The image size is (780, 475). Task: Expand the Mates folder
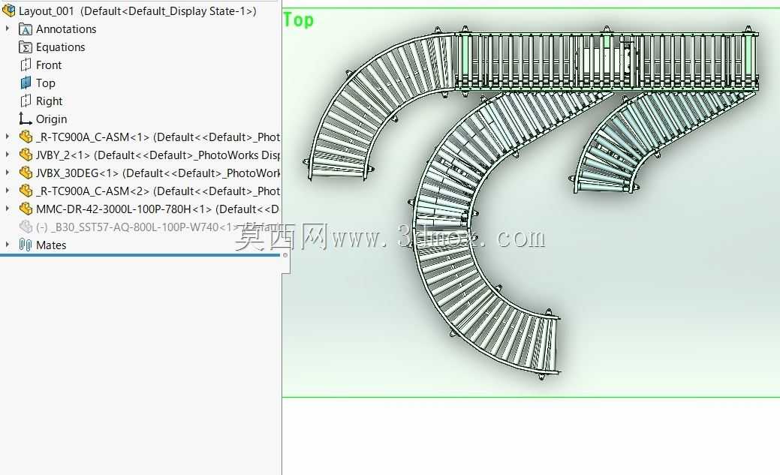[x=7, y=244]
